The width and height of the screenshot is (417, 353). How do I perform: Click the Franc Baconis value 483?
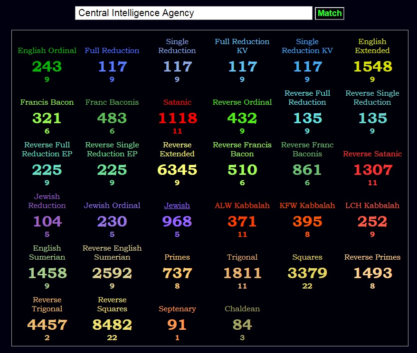(112, 118)
